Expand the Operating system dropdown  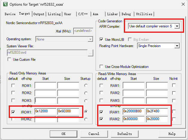point(90,39)
